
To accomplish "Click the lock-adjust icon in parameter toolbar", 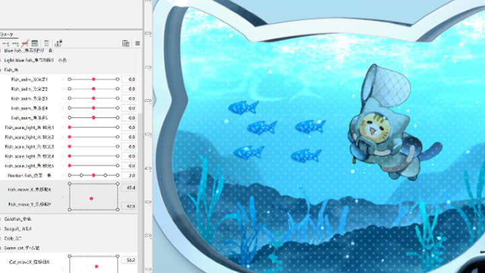I will tap(59, 43).
